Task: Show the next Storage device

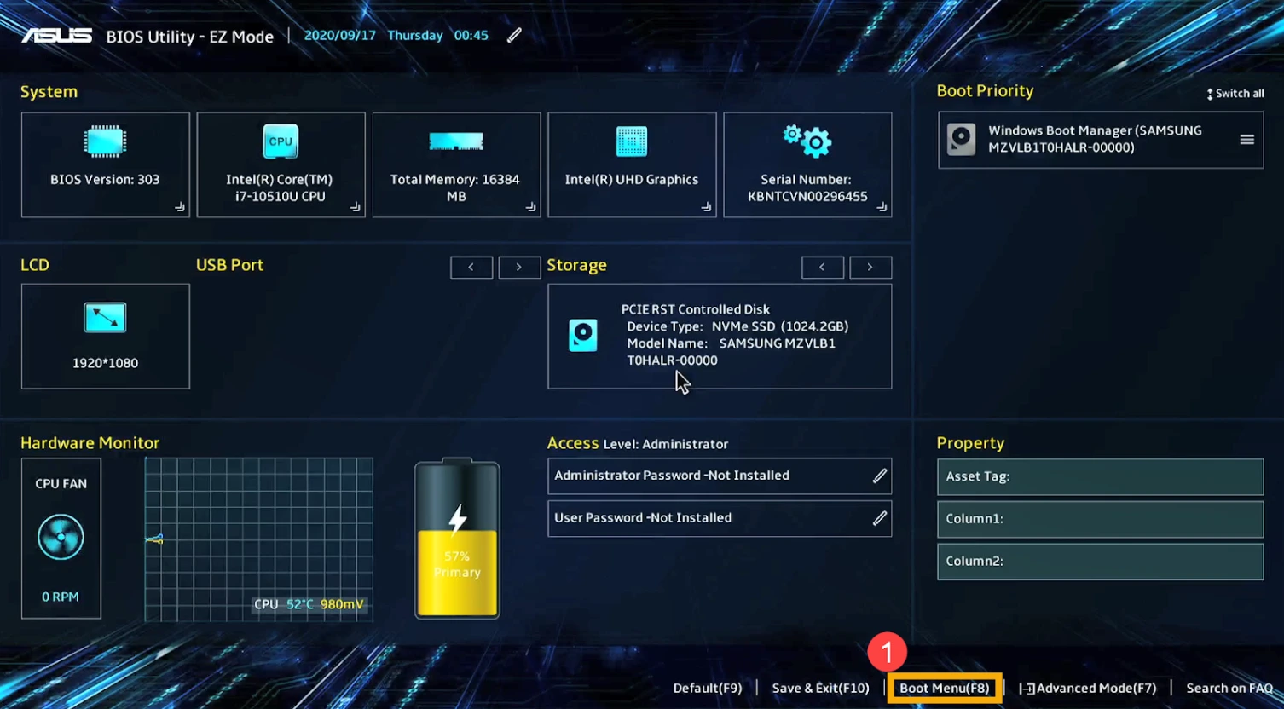Action: (870, 268)
